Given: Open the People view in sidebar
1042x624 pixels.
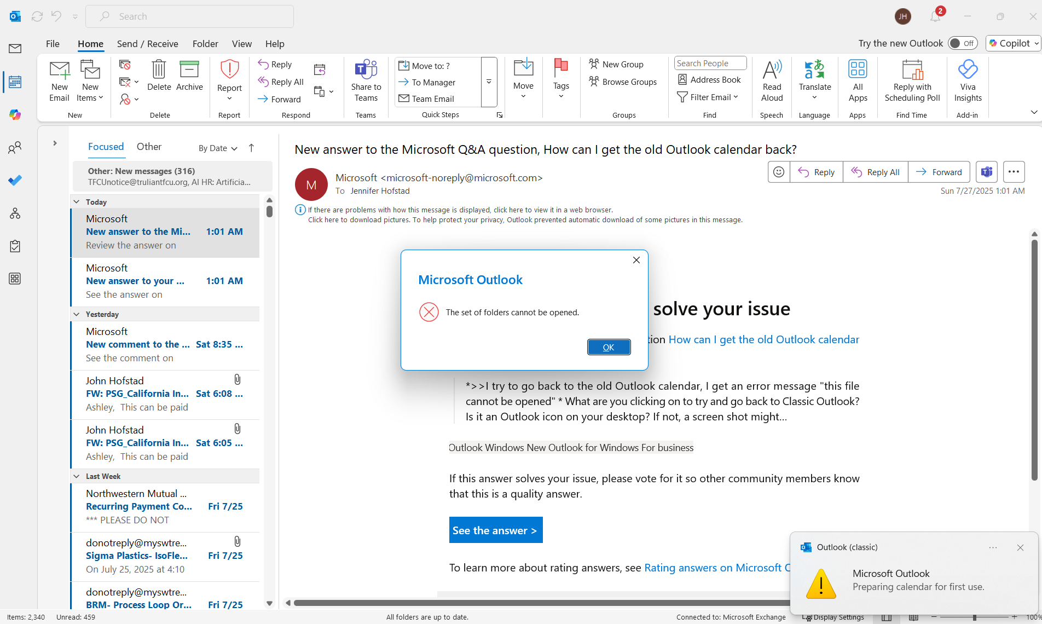Looking at the screenshot, I should coord(15,147).
